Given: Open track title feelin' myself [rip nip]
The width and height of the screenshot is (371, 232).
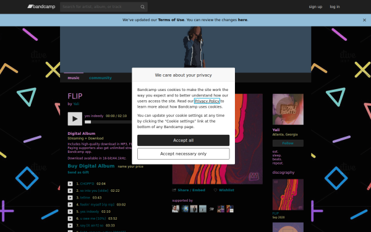Looking at the screenshot, I should 97,205.
